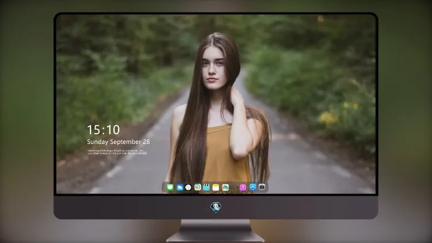Open the green Messages app in dock
The width and height of the screenshot is (432, 243).
[170, 187]
